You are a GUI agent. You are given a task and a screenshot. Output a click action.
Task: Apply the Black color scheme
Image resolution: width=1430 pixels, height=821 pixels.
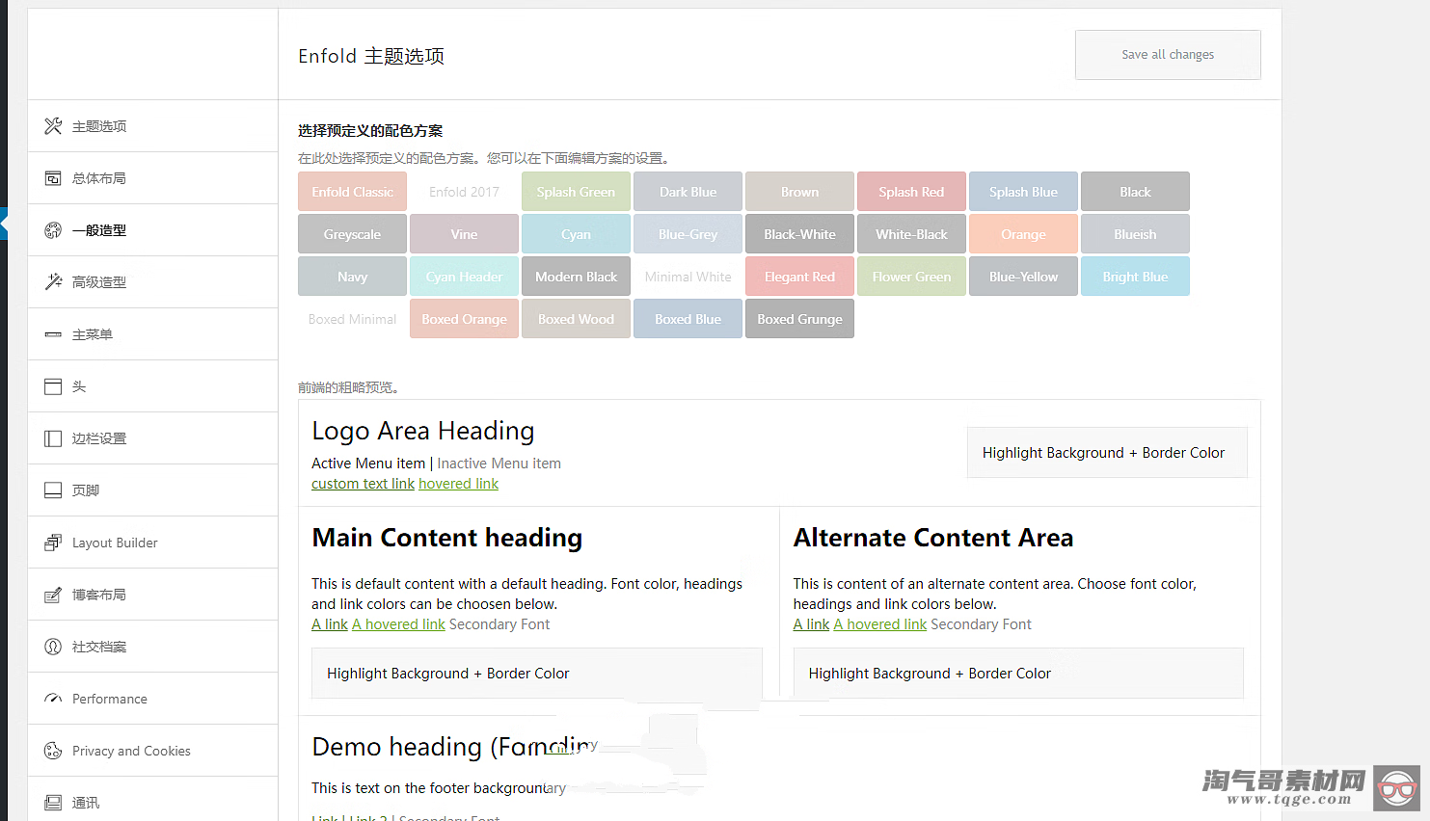1135,192
